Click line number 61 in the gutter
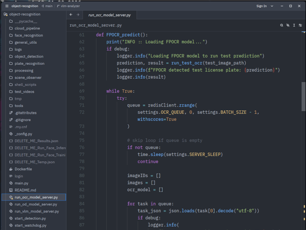This screenshot has height=230, width=306. coord(82,35)
